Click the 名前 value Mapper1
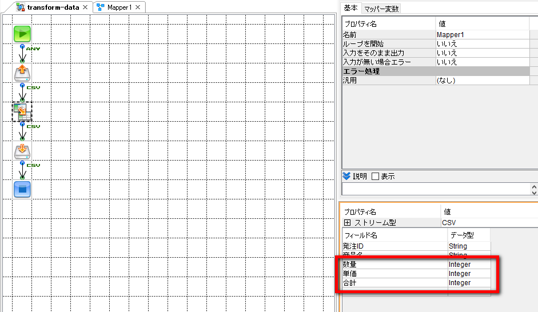The width and height of the screenshot is (538, 312). [483, 35]
